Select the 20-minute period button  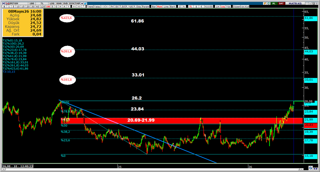tap(28, 6)
